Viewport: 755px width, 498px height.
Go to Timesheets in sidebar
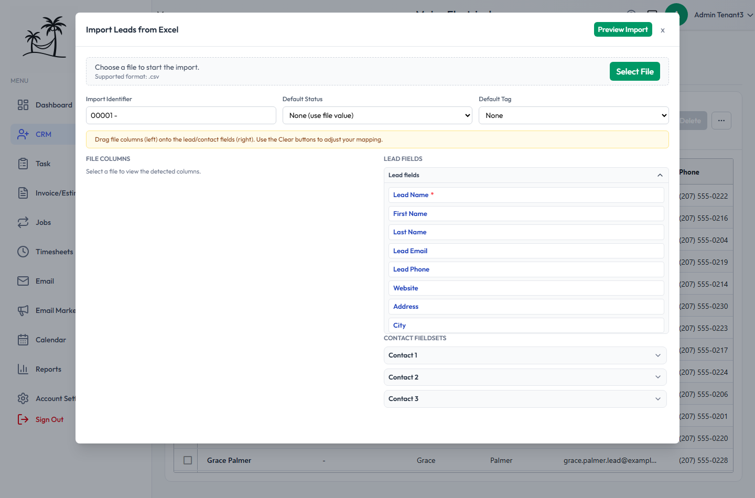[55, 252]
